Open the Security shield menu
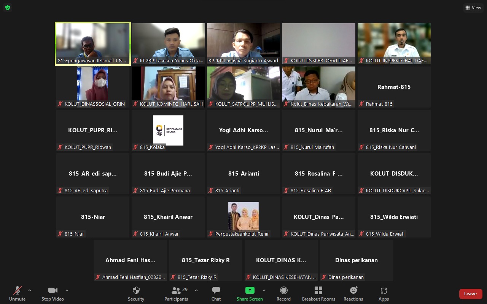 (136, 293)
